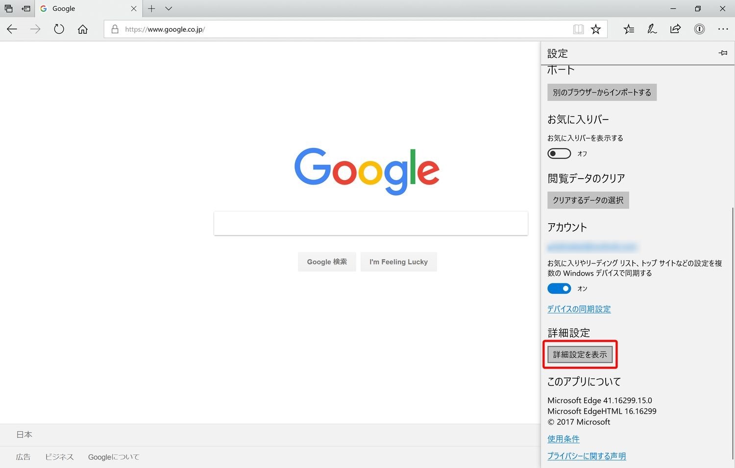Click the I'm Feeling Lucky button
This screenshot has height=468, width=735.
(x=398, y=262)
